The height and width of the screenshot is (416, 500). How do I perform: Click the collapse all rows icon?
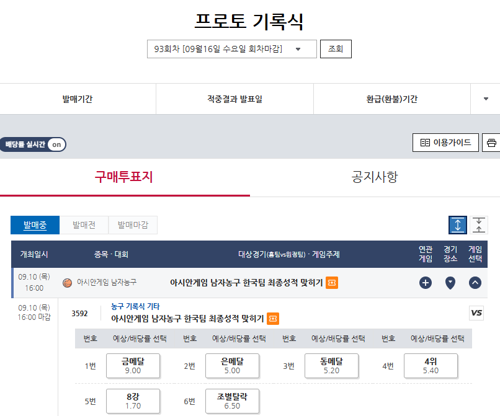(x=479, y=224)
